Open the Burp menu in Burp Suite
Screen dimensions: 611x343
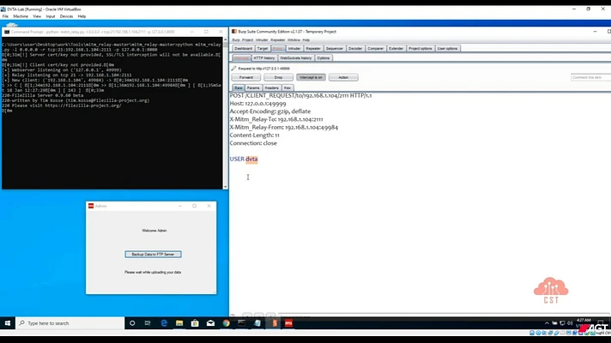tap(236, 40)
